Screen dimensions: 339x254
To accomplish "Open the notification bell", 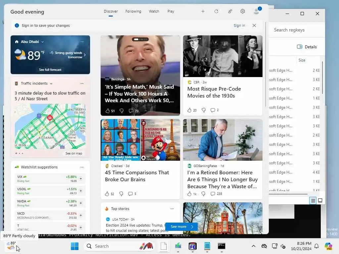I will point(316,246).
